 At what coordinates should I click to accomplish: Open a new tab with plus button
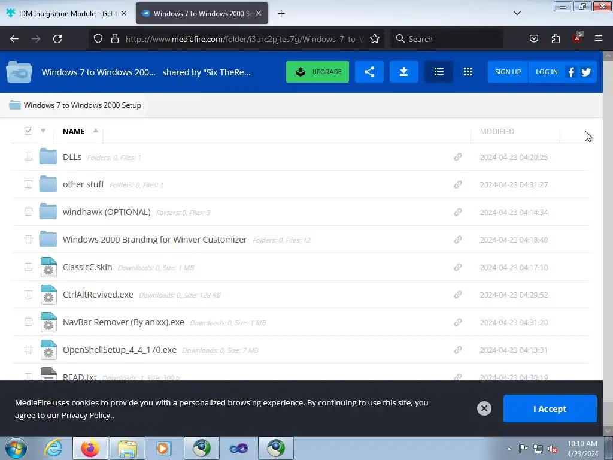281,14
